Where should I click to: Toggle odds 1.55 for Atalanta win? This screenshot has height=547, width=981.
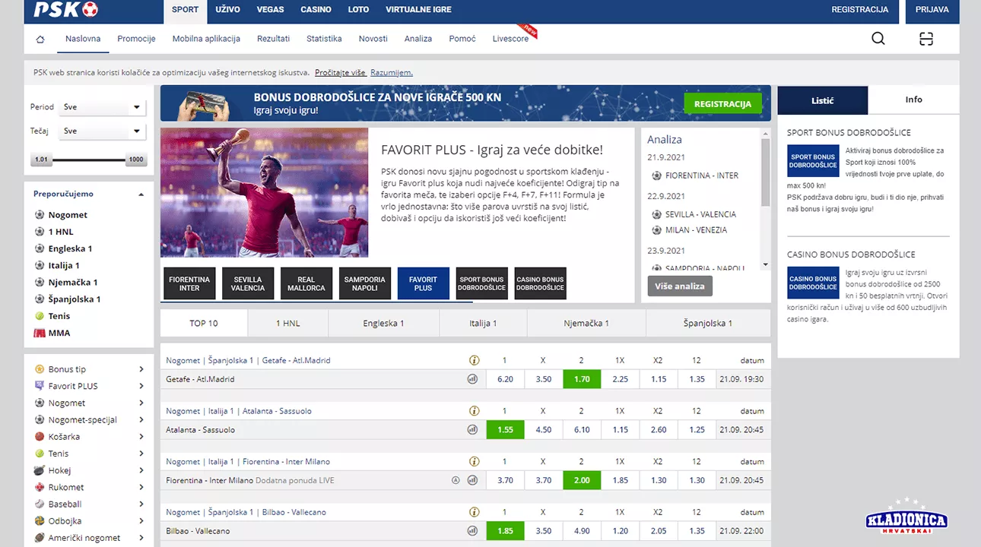505,430
